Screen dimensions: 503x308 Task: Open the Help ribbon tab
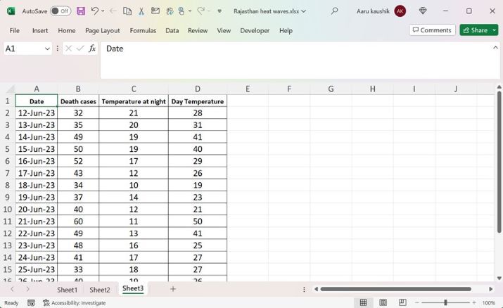pyautogui.click(x=286, y=30)
